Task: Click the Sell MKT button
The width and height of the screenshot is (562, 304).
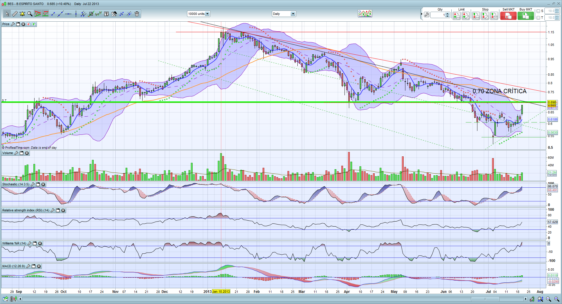Action: [x=508, y=16]
